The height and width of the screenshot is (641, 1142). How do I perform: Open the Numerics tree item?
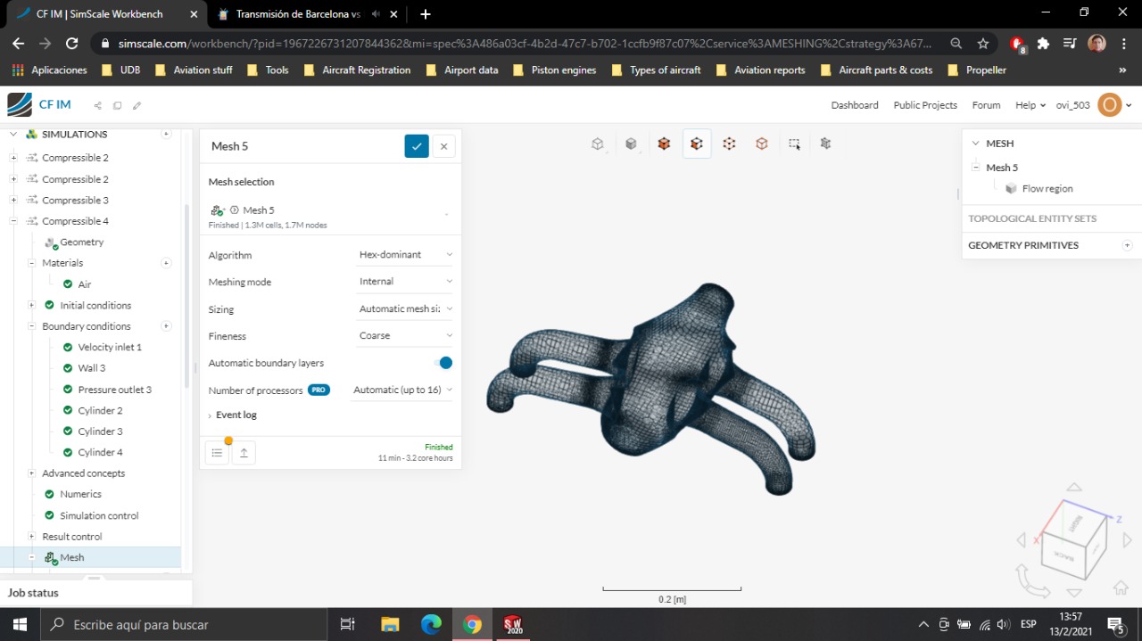click(x=80, y=494)
